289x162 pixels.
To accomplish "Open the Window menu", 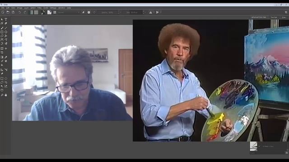I will [61, 8].
